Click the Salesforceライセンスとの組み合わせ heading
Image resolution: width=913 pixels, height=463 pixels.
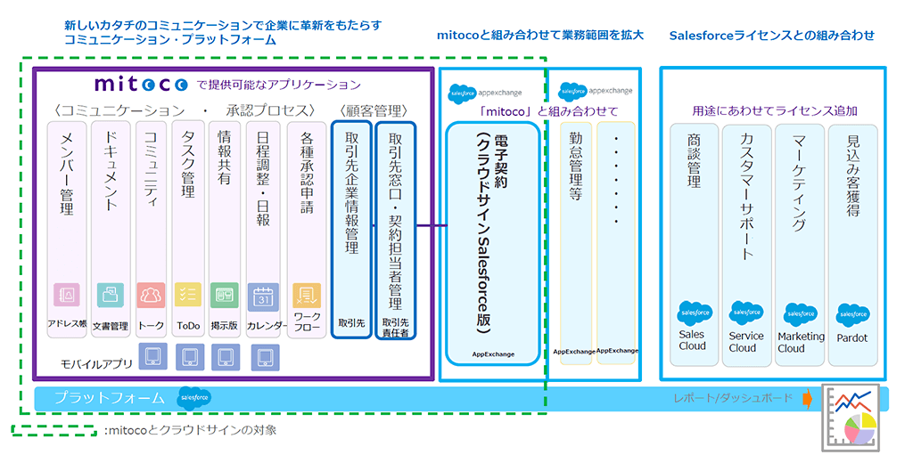tap(772, 36)
